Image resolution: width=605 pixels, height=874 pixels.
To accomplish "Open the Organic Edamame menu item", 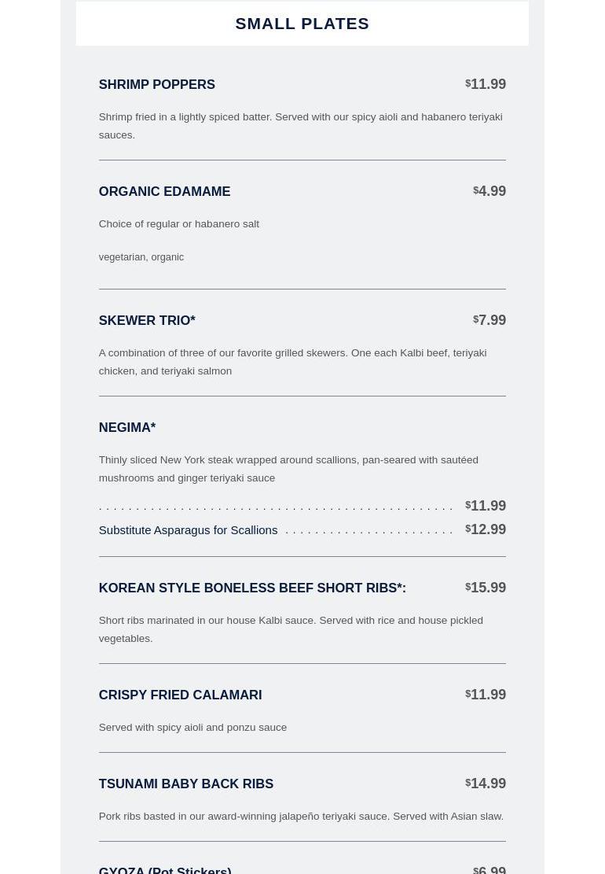I will [164, 191].
